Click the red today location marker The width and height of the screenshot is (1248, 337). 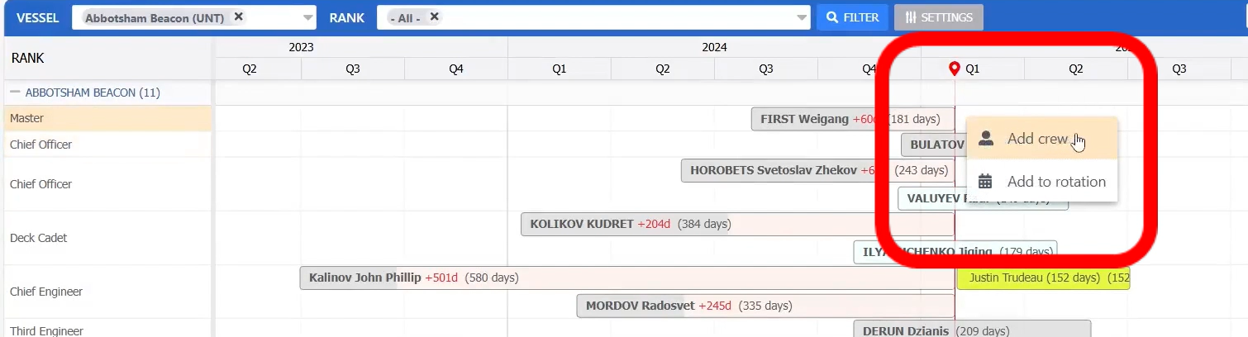(x=955, y=69)
